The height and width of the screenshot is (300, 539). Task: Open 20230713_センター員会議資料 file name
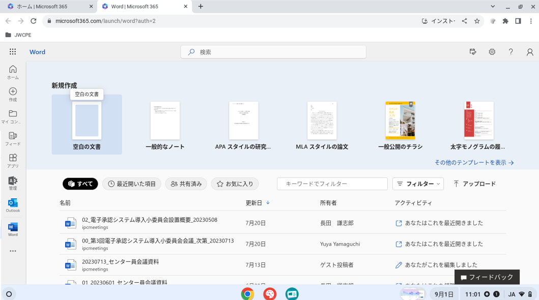[x=120, y=261]
